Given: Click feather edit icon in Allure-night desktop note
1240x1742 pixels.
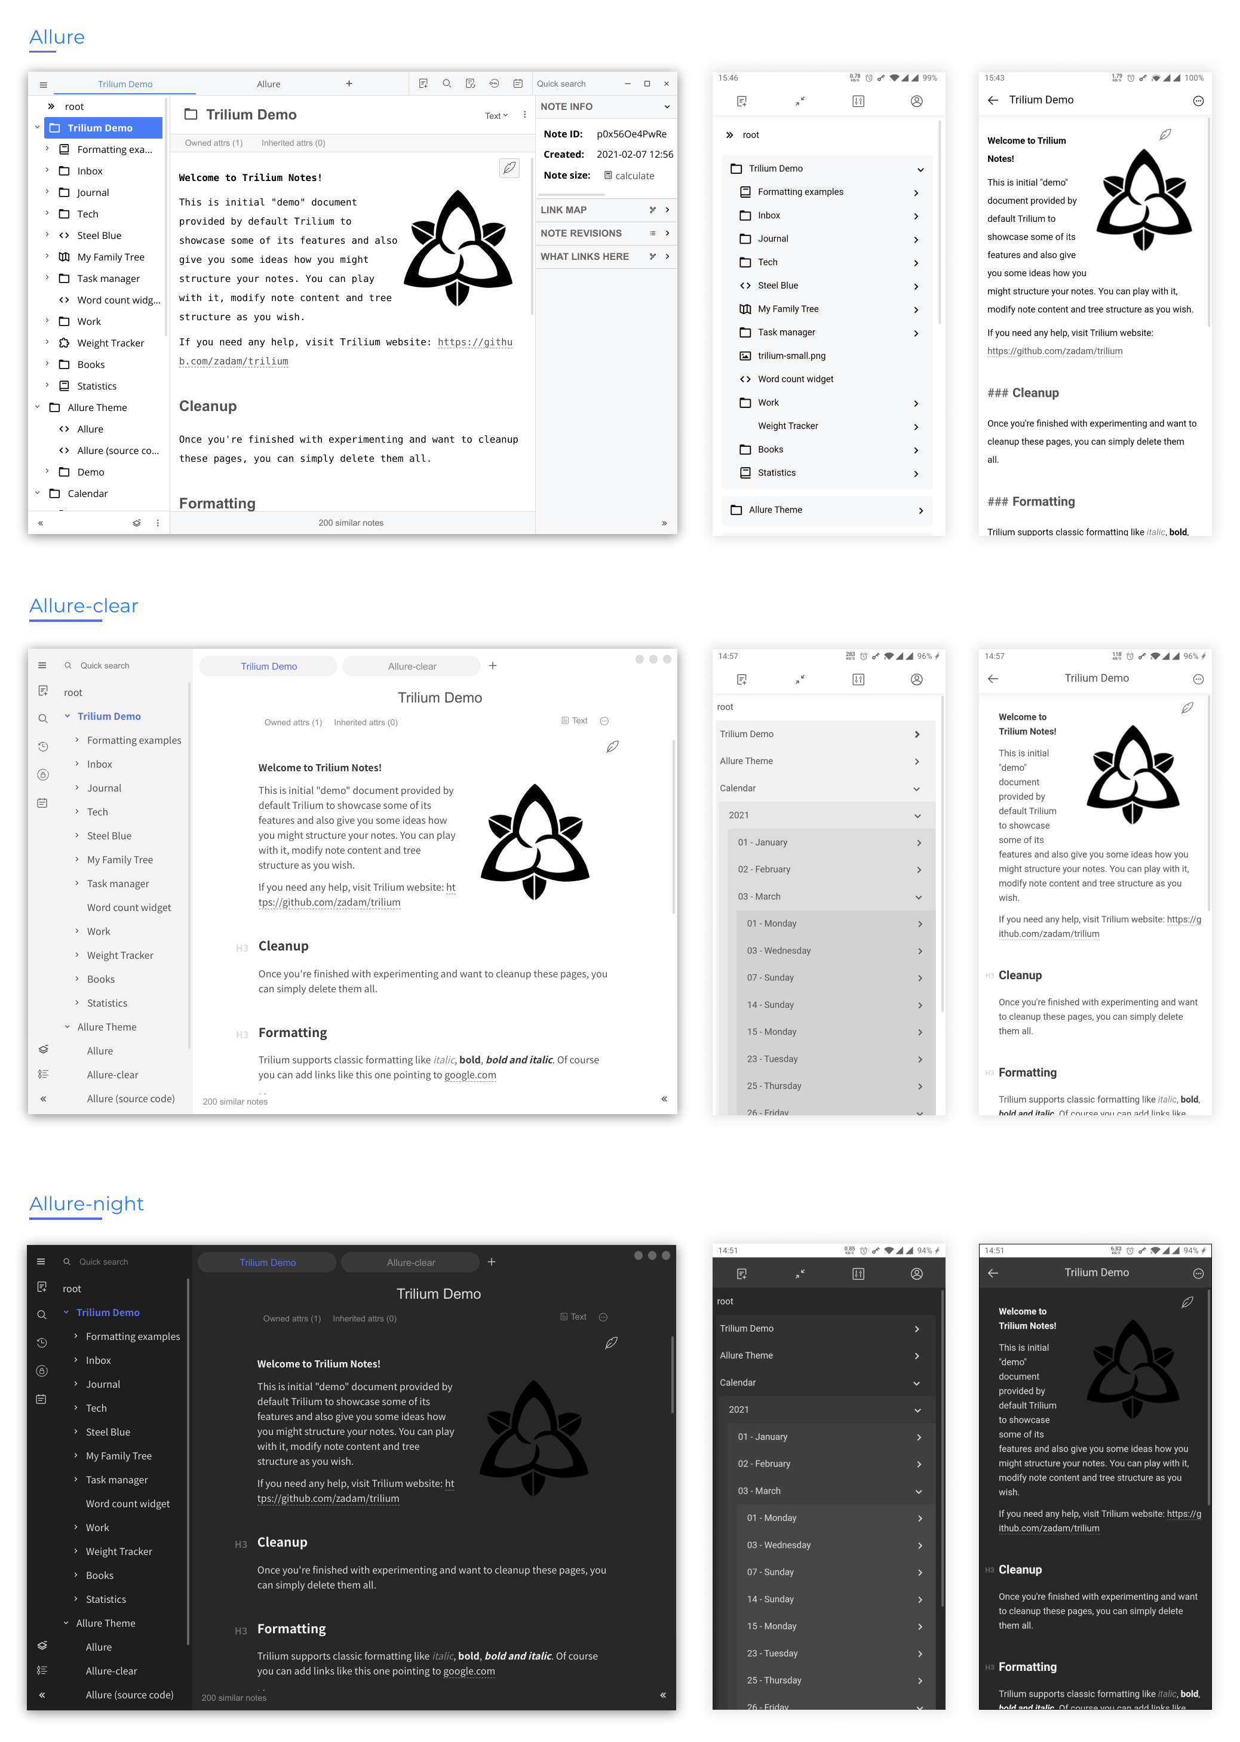Looking at the screenshot, I should point(611,1342).
